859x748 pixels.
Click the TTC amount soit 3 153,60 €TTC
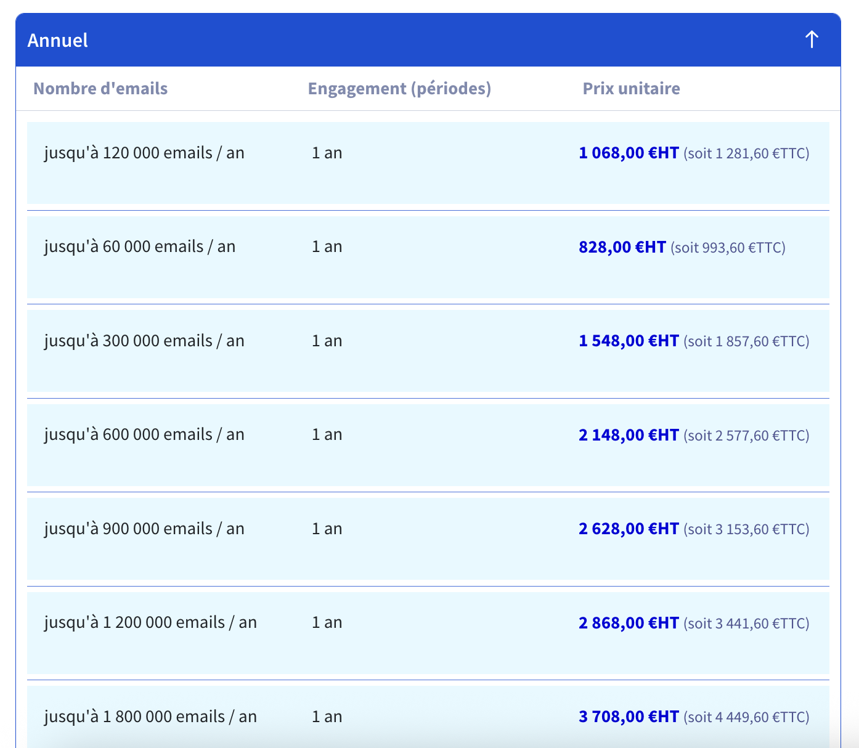coord(746,529)
